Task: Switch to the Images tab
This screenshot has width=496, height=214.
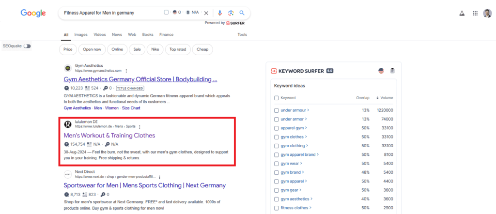Action: pos(81,34)
